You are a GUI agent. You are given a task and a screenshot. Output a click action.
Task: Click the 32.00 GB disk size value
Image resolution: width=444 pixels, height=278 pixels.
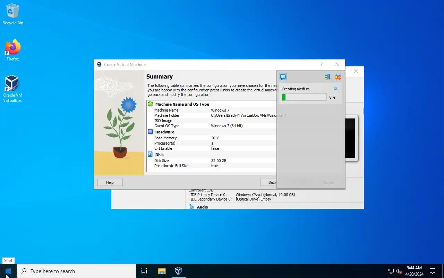click(x=219, y=161)
